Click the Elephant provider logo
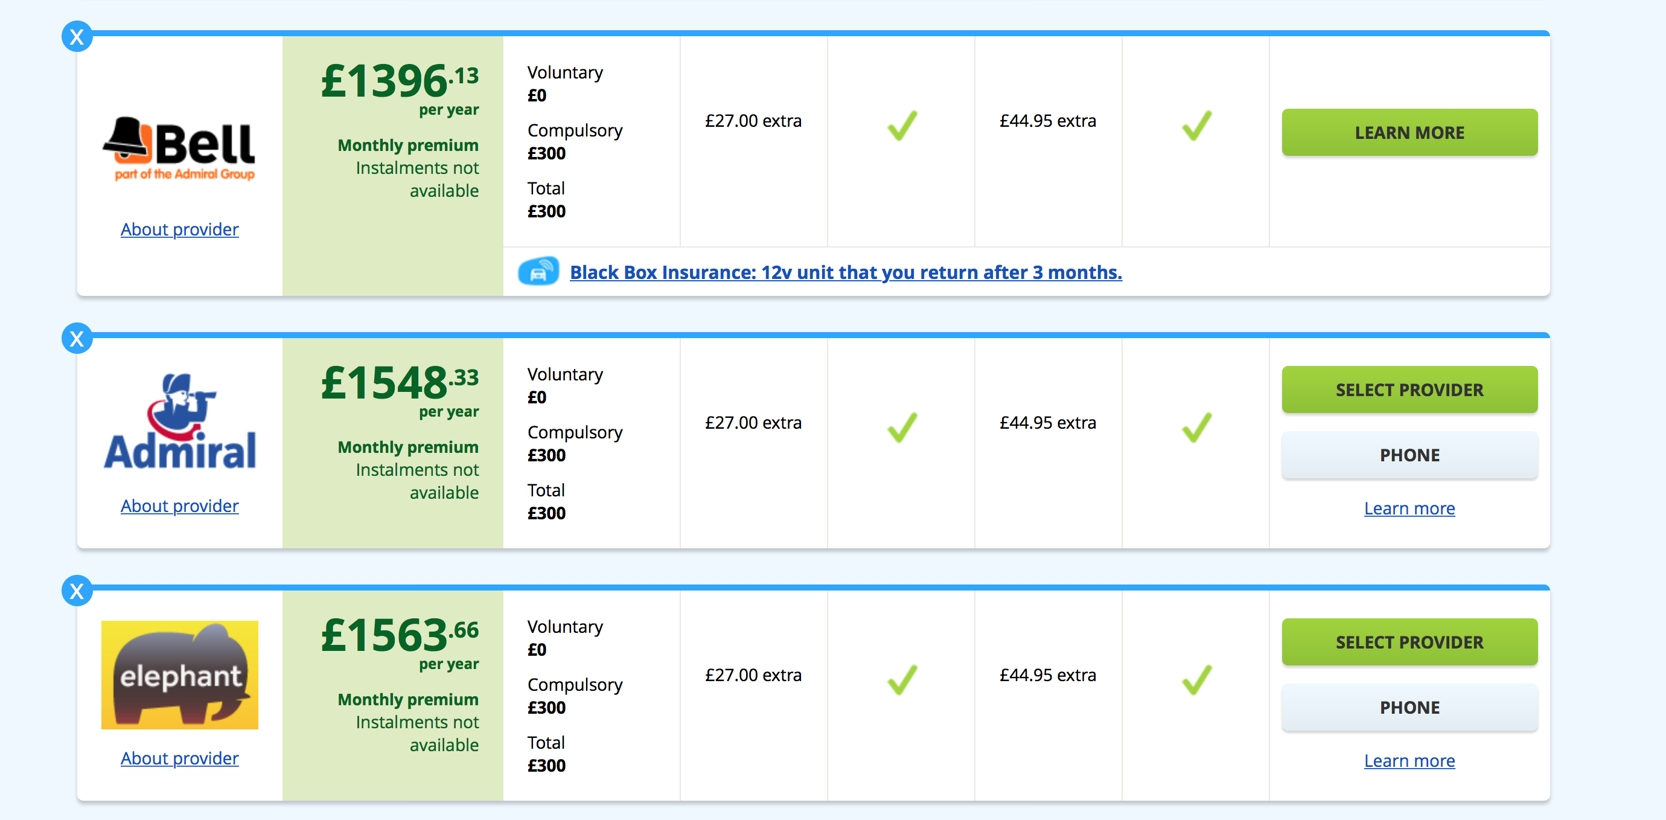 179,674
